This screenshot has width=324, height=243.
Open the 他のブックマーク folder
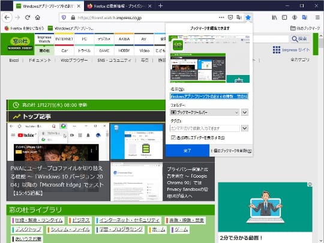coord(305,28)
